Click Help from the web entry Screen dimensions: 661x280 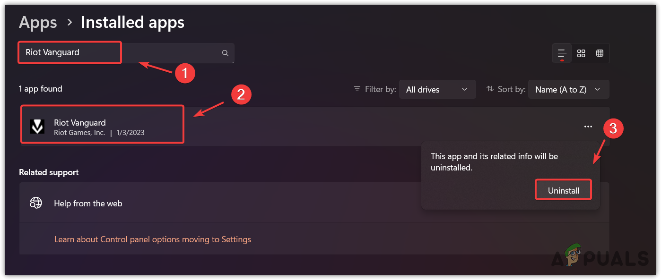[x=88, y=203]
